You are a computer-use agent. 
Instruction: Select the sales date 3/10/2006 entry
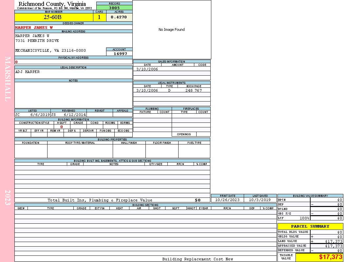click(147, 69)
